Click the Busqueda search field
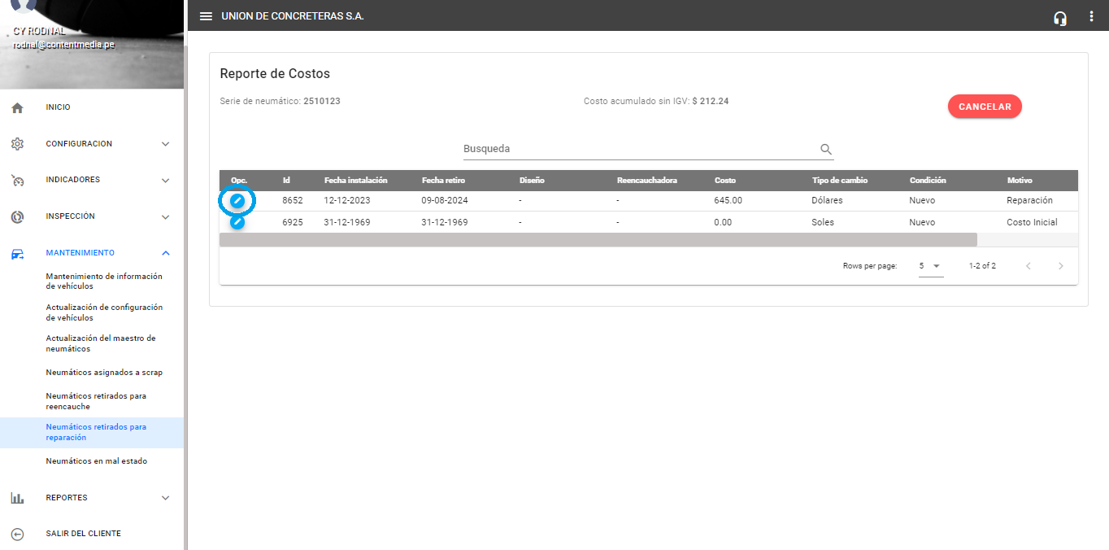 638,150
